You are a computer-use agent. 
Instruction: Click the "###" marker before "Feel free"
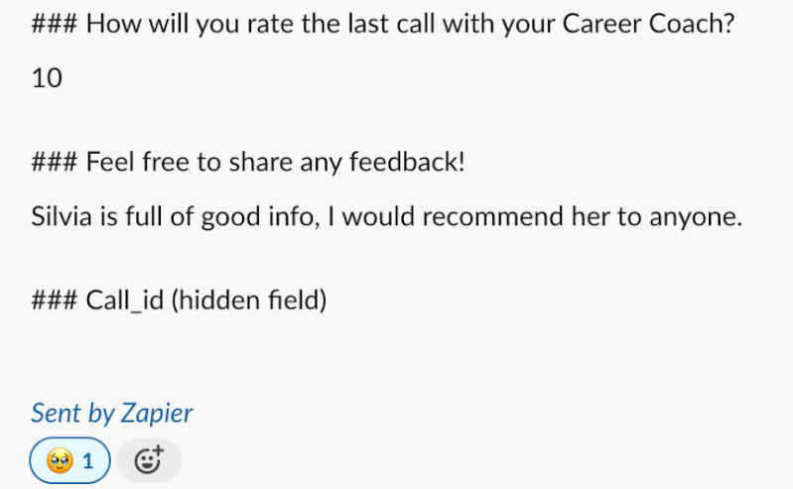(55, 162)
